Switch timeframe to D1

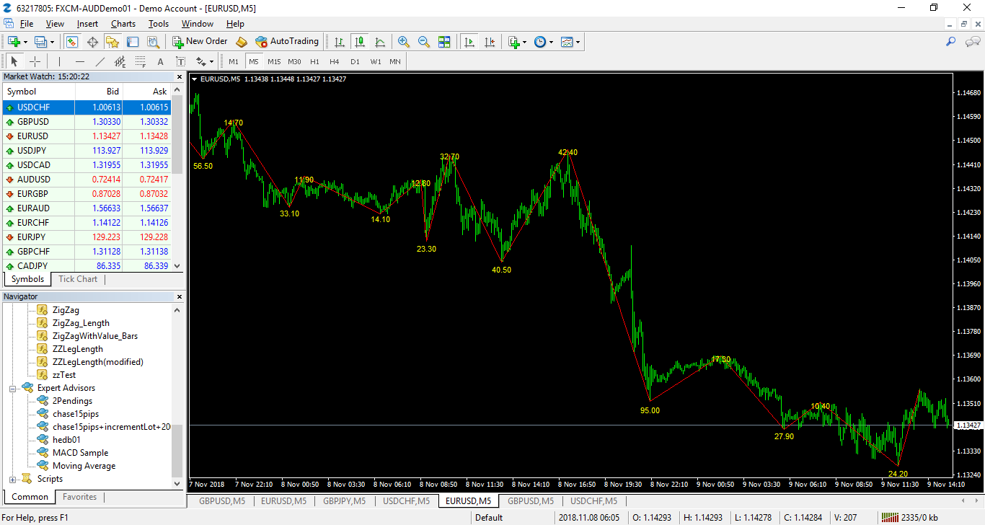click(355, 61)
